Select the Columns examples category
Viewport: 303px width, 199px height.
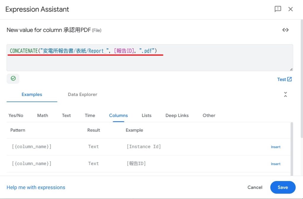(118, 115)
